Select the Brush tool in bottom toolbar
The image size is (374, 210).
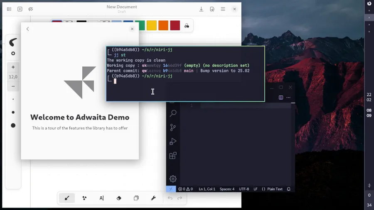[x=67, y=198]
